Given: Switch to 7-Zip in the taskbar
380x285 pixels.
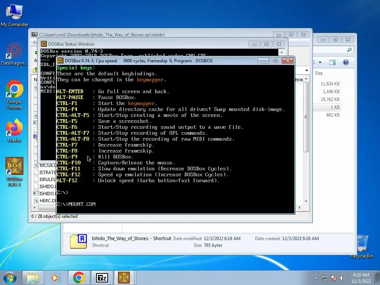Looking at the screenshot, I should pyautogui.click(x=102, y=278).
